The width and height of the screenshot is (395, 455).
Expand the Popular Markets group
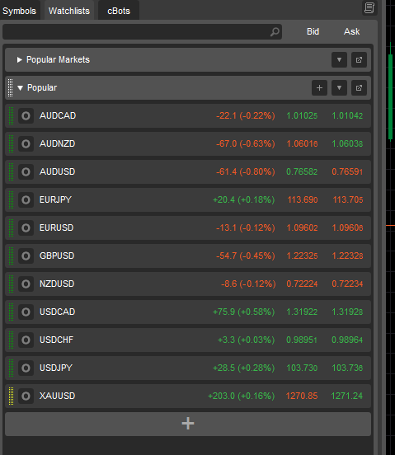coord(20,60)
